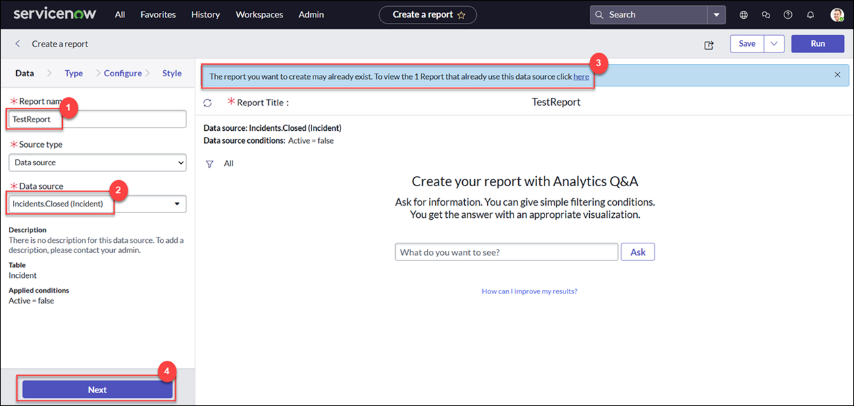Dismiss the blue info banner
This screenshot has width=854, height=406.
click(837, 75)
